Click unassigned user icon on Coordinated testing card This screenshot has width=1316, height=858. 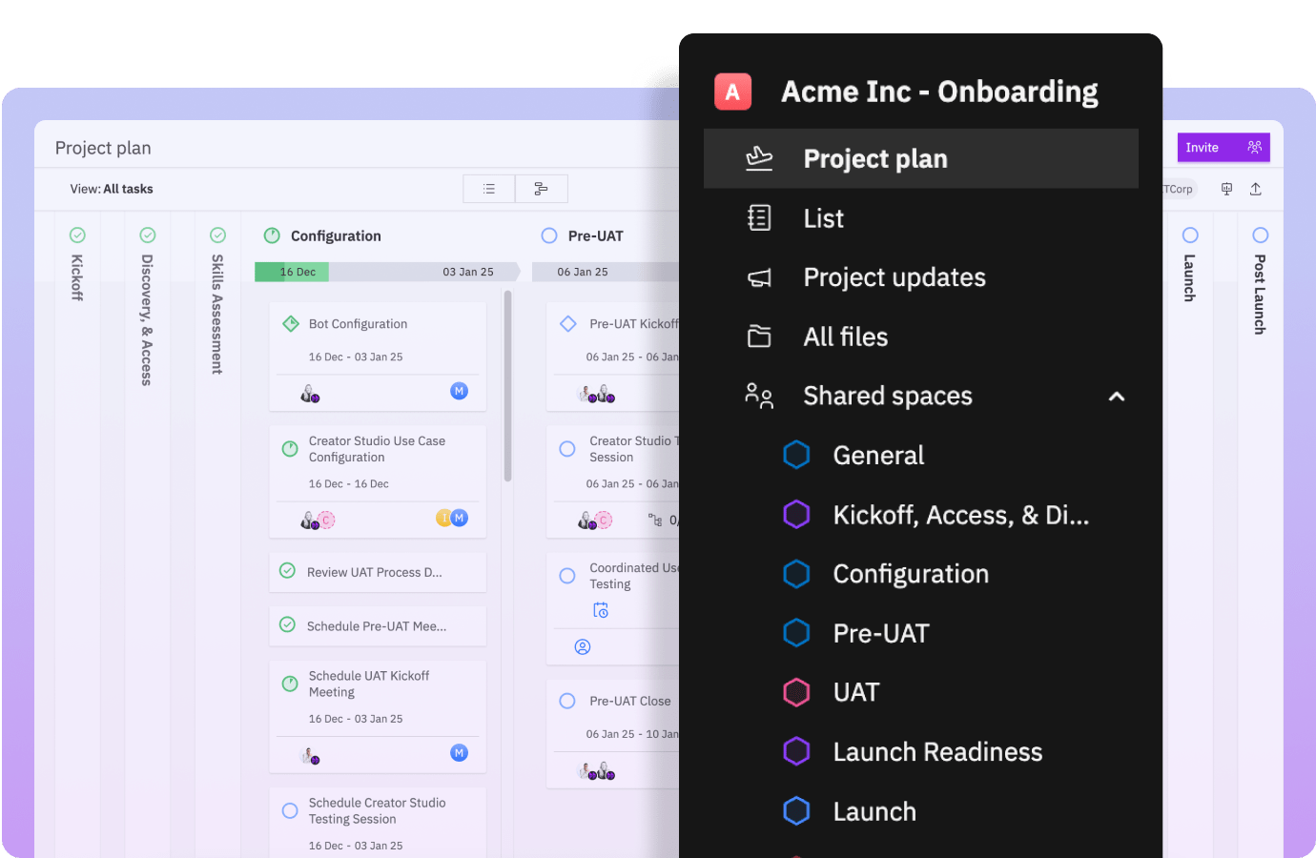pyautogui.click(x=583, y=647)
